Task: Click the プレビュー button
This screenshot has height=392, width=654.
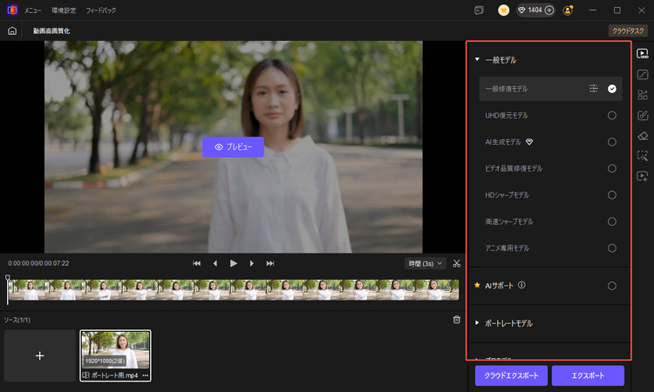Action: tap(233, 147)
